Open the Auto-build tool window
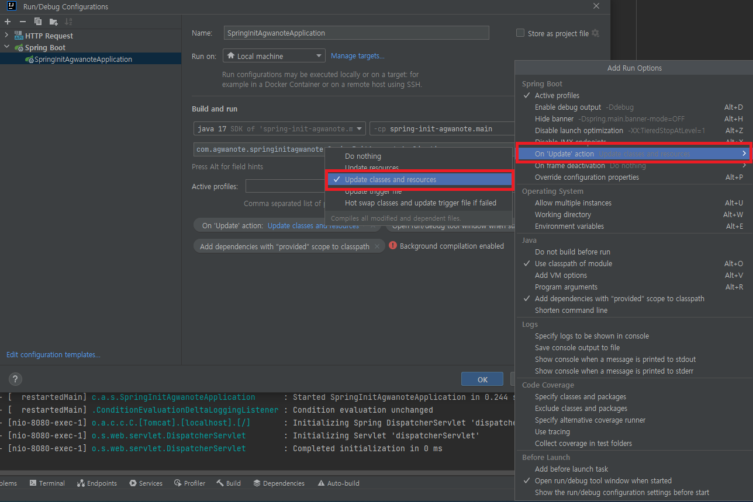Image resolution: width=753 pixels, height=502 pixels. (x=338, y=483)
